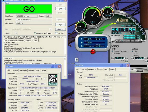This screenshot has width=148, height=112.
Task: Stop the ORTHOS stress test
Action: coord(61,9)
